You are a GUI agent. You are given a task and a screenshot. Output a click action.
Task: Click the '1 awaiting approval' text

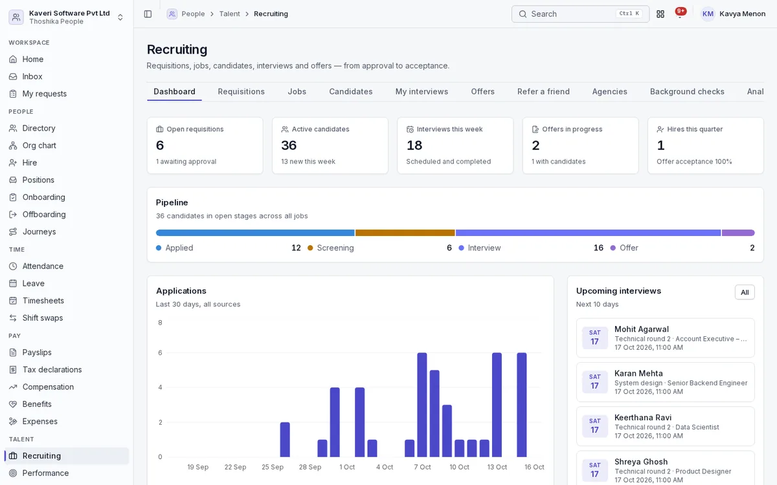click(186, 162)
